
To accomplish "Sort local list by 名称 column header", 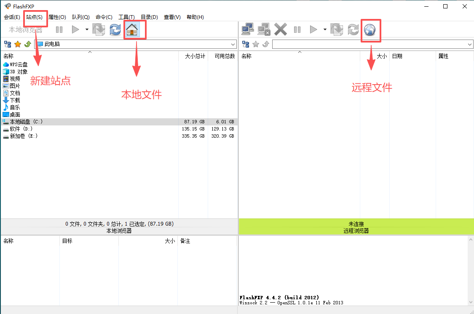I will [x=90, y=56].
